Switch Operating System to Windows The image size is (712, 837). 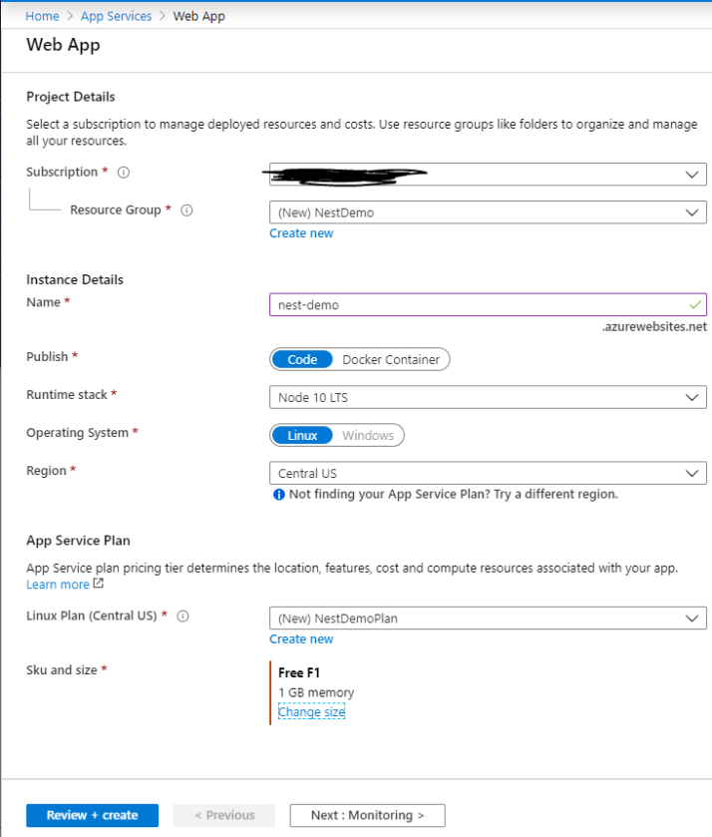pyautogui.click(x=369, y=435)
